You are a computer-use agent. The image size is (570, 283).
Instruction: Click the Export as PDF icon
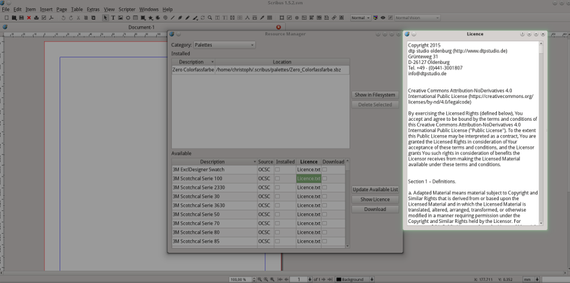pos(52,18)
